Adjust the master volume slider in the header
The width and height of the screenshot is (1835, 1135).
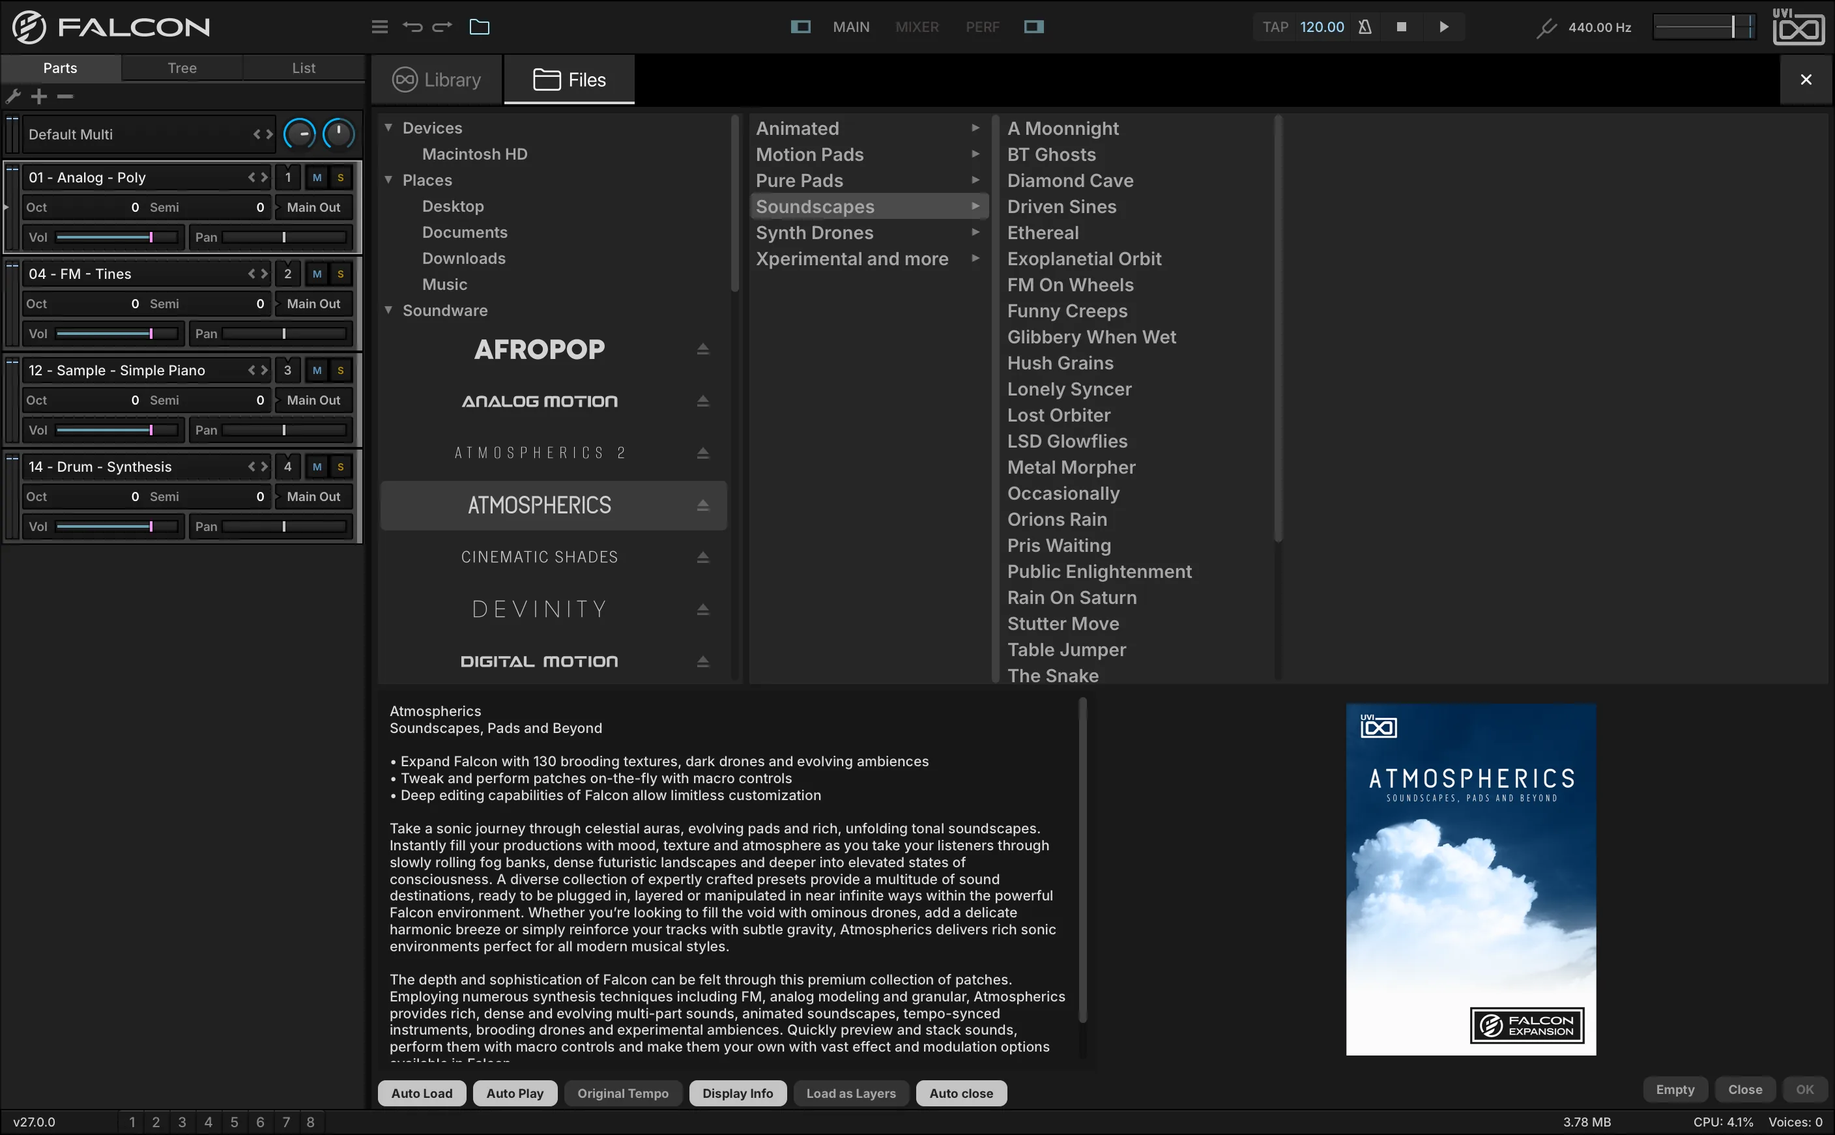[x=1703, y=27]
